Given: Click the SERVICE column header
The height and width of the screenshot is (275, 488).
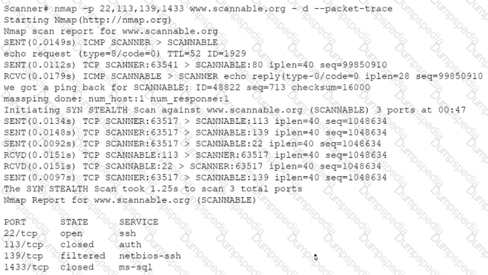Looking at the screenshot, I should (138, 222).
